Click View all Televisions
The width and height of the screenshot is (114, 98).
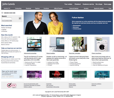tap(31, 65)
